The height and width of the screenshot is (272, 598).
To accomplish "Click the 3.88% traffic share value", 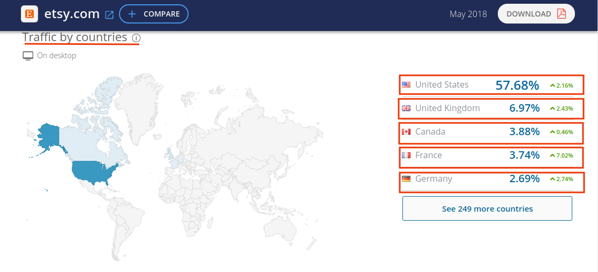I will tap(525, 132).
